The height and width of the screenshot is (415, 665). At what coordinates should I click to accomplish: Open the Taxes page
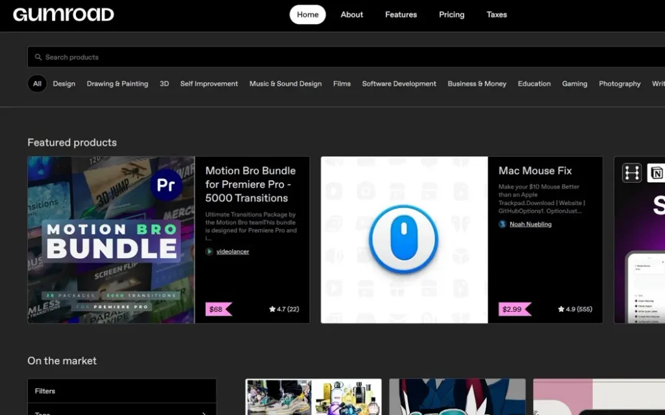point(497,14)
